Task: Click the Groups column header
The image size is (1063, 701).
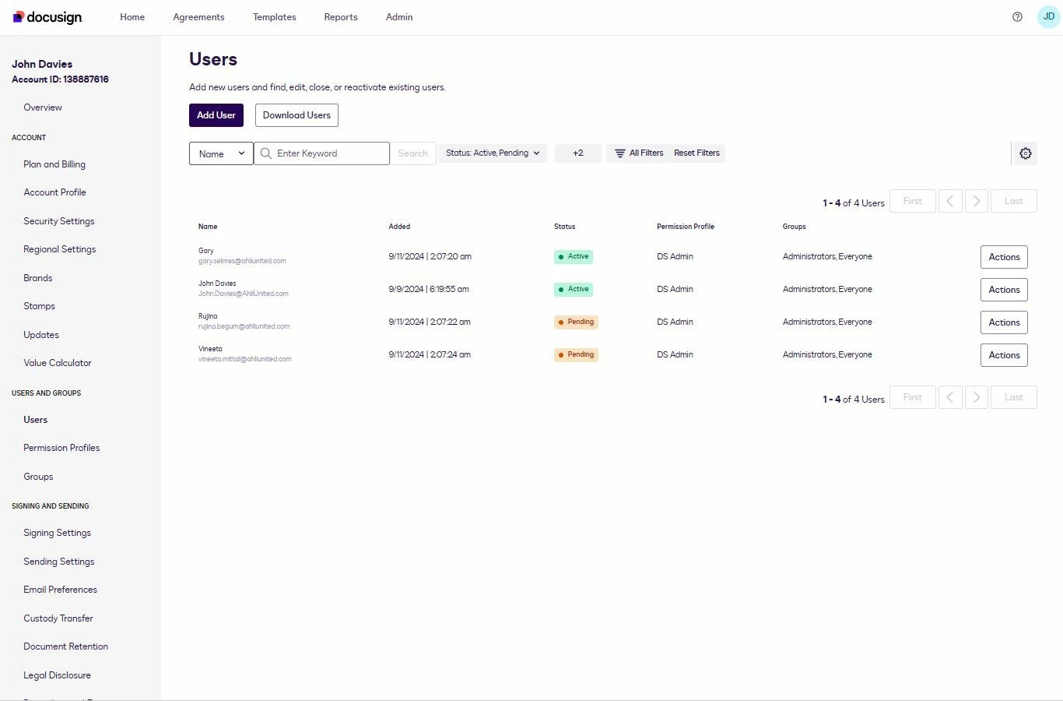Action: pyautogui.click(x=795, y=227)
